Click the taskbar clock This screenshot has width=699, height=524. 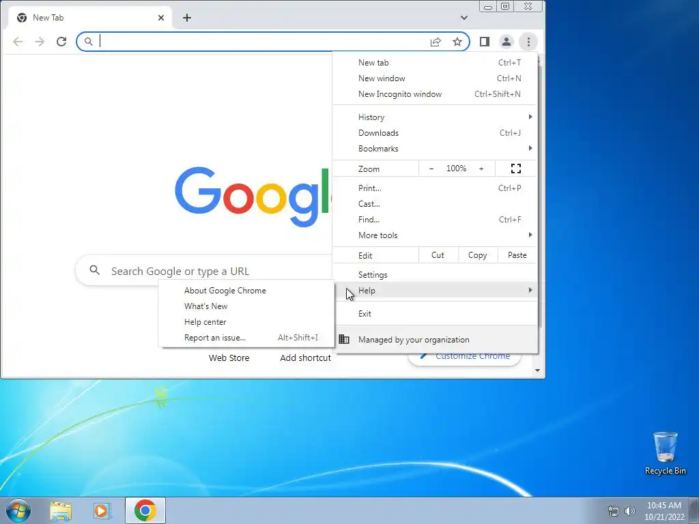coord(664,511)
